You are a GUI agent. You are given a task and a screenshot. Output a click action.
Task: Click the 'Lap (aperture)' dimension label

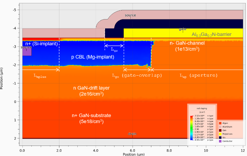(199, 75)
